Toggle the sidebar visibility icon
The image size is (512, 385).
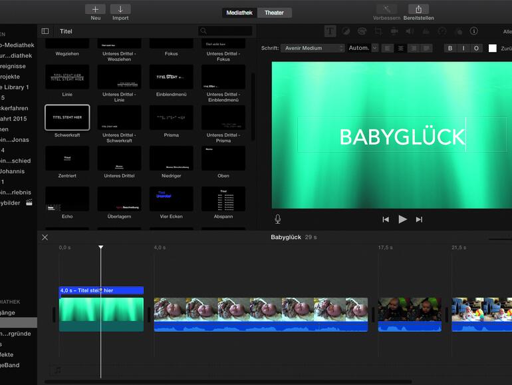45,31
